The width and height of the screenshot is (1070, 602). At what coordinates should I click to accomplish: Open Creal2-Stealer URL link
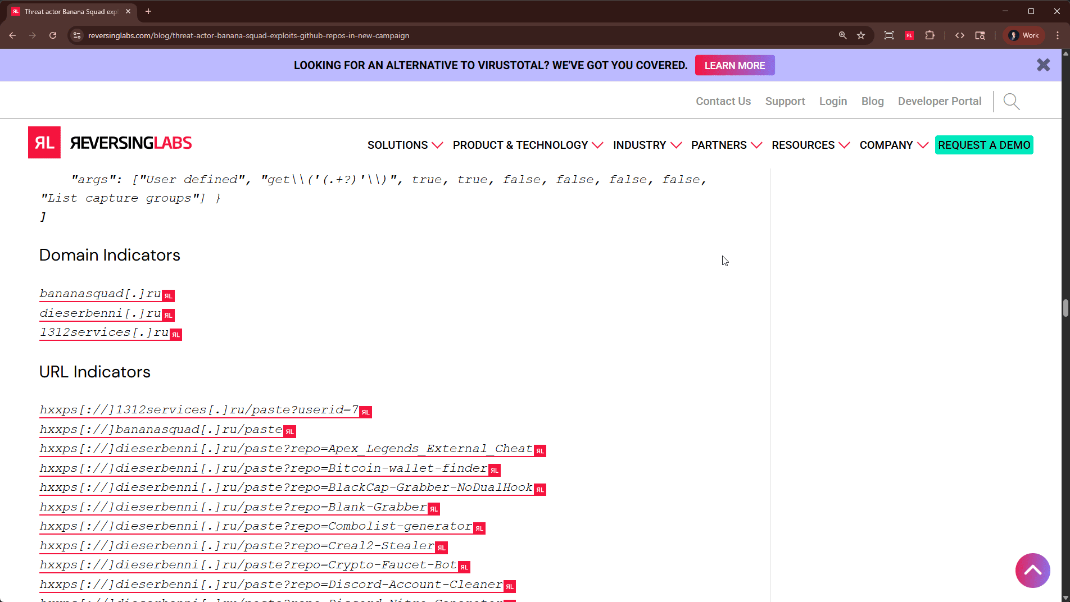point(237,546)
